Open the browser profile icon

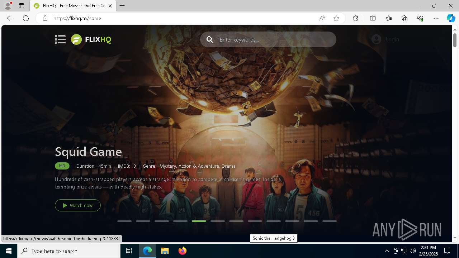(8, 6)
